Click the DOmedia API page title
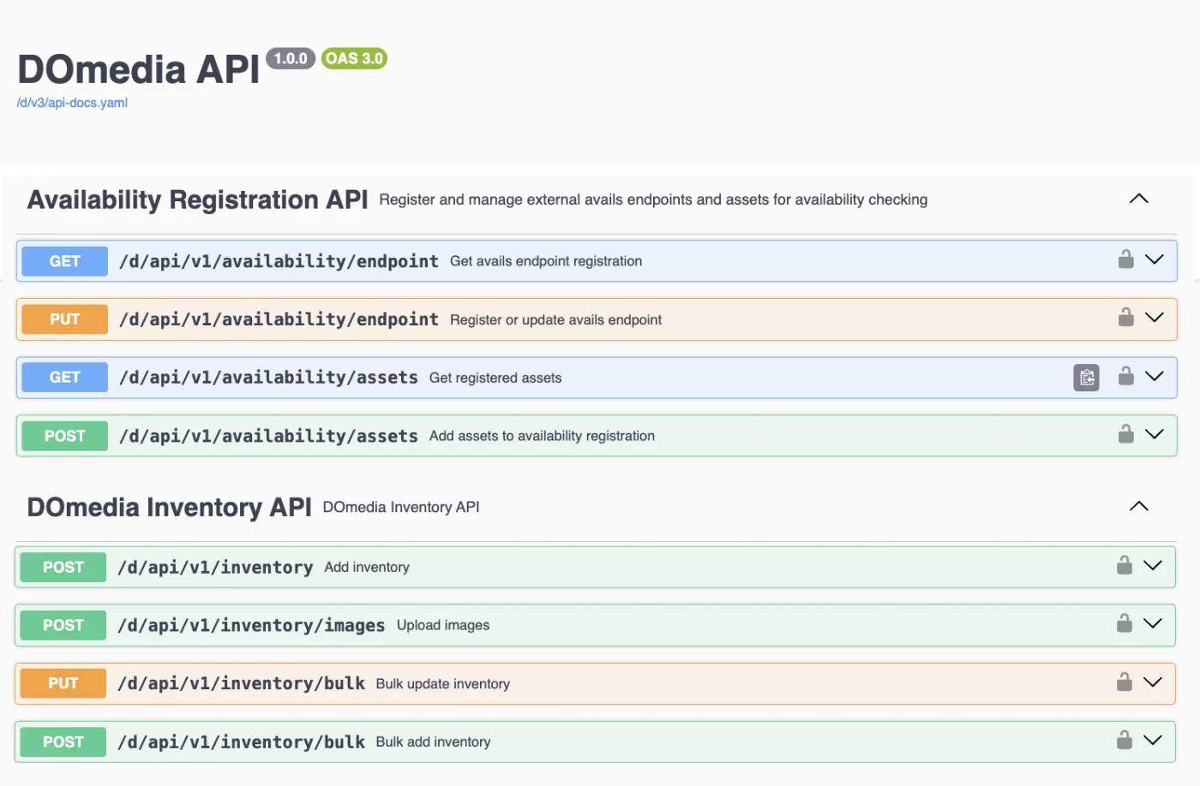This screenshot has width=1200, height=786. point(138,69)
